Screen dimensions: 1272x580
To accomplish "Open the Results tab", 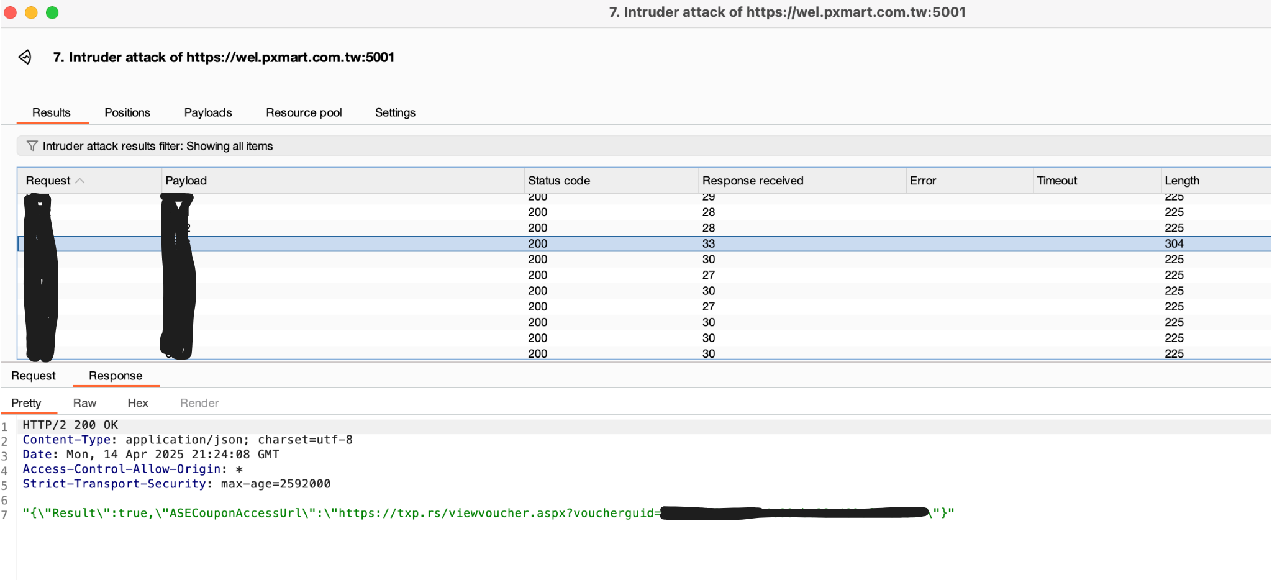I will 52,112.
